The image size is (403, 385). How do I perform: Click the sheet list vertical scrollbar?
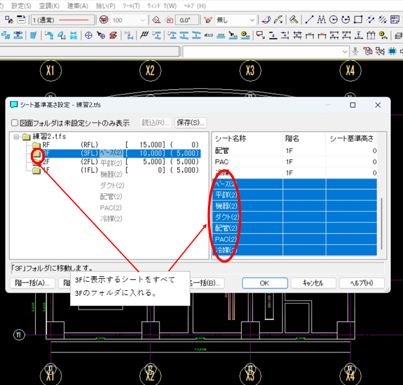click(x=382, y=223)
